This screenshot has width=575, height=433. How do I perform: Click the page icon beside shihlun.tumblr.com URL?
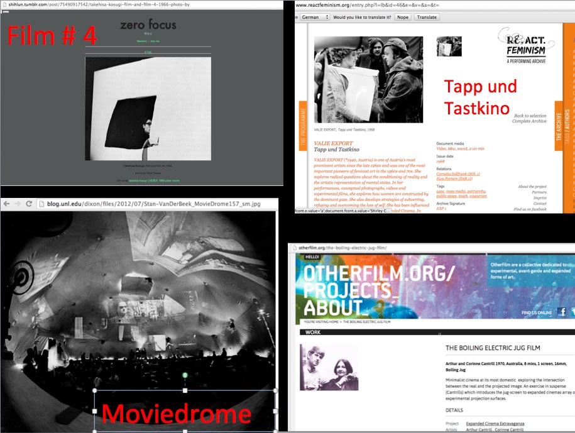pyautogui.click(x=4, y=5)
